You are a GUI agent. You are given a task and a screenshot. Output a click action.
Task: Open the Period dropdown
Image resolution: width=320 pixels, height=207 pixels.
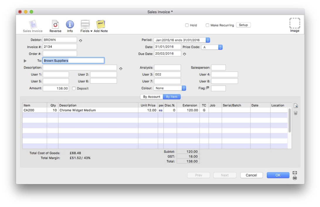(x=182, y=40)
